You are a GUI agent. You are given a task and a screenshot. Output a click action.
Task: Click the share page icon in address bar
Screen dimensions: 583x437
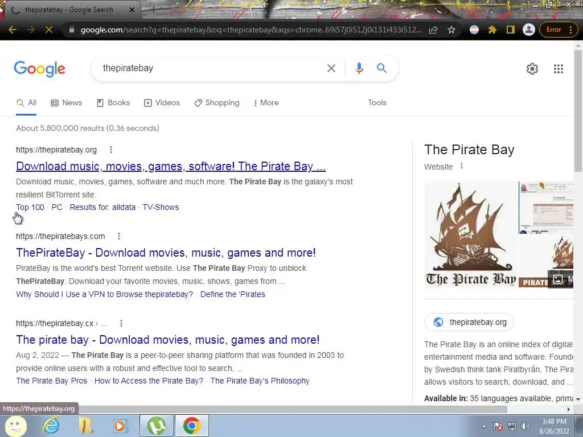coord(433,30)
